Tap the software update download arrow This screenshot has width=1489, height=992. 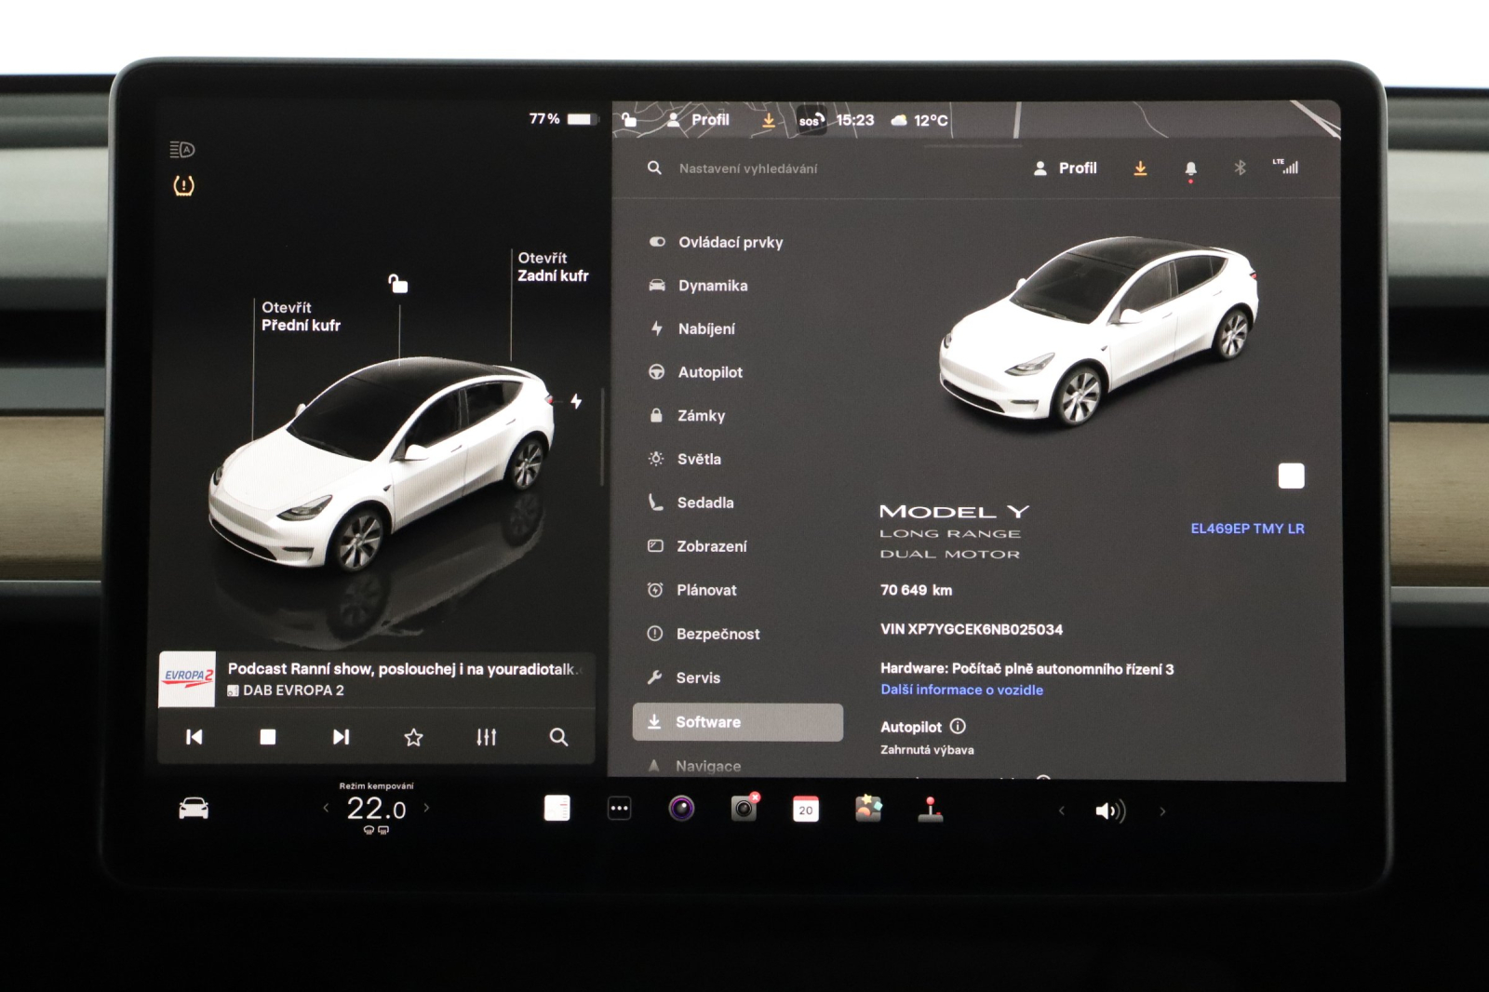tap(1140, 168)
